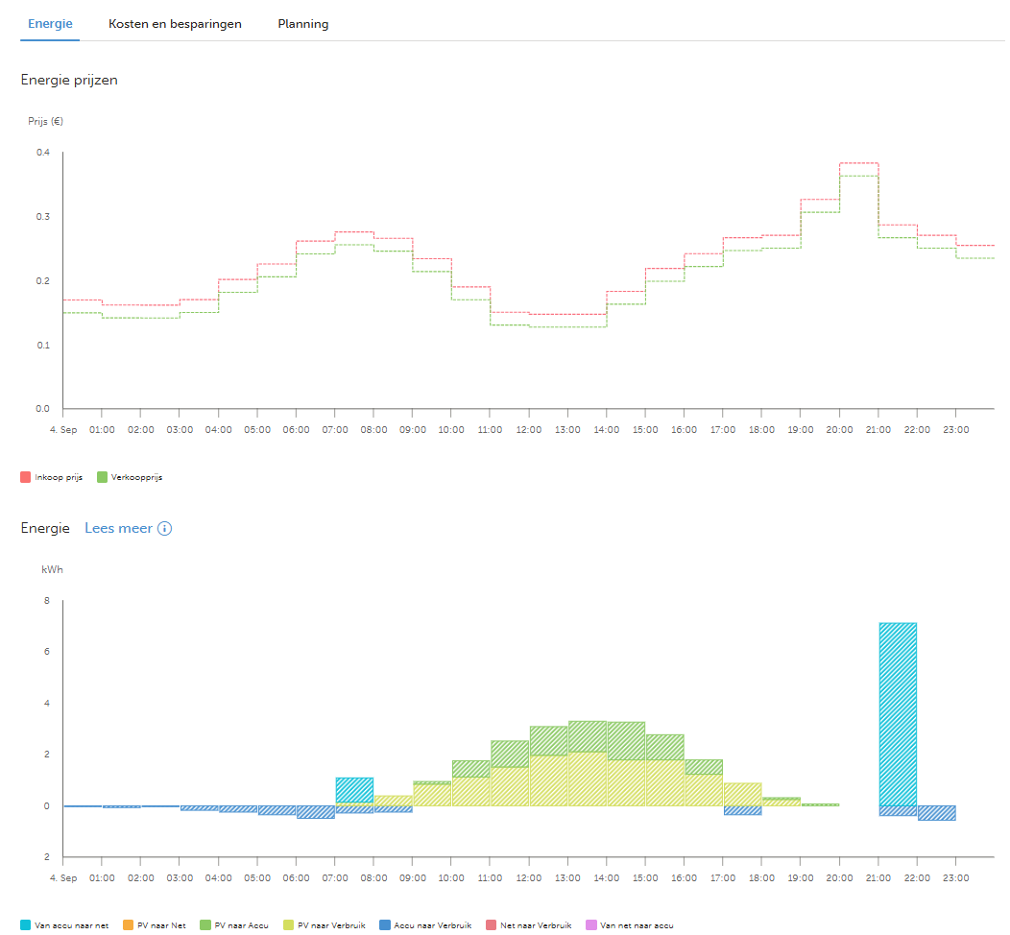Click the red price peak line at 20:00
The height and width of the screenshot is (935, 1010).
tap(859, 163)
